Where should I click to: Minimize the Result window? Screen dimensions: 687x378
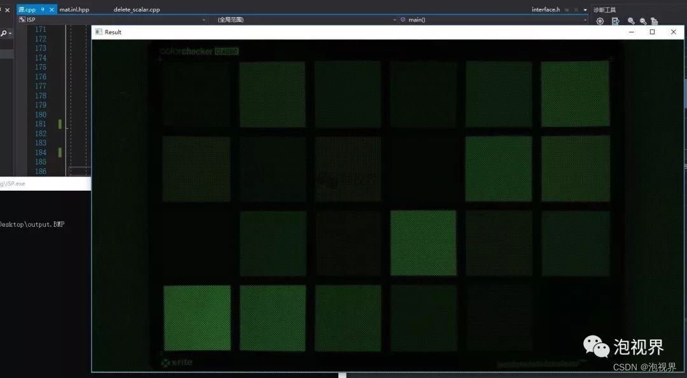[x=632, y=32]
